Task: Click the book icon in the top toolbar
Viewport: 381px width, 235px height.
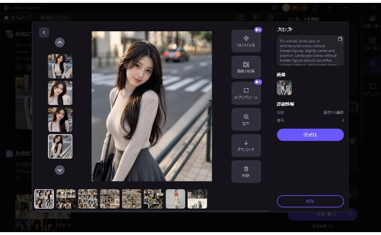Action: [240, 17]
